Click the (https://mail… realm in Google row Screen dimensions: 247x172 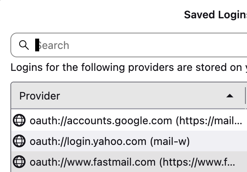(x=209, y=120)
